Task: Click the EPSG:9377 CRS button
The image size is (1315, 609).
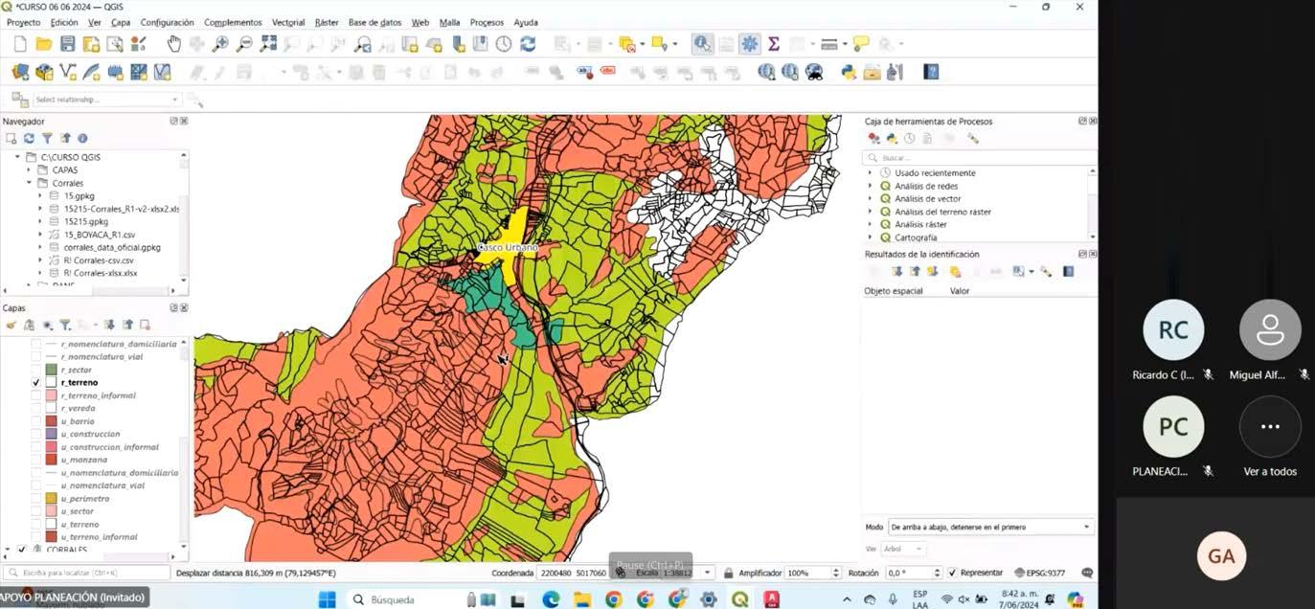Action: tap(1040, 573)
